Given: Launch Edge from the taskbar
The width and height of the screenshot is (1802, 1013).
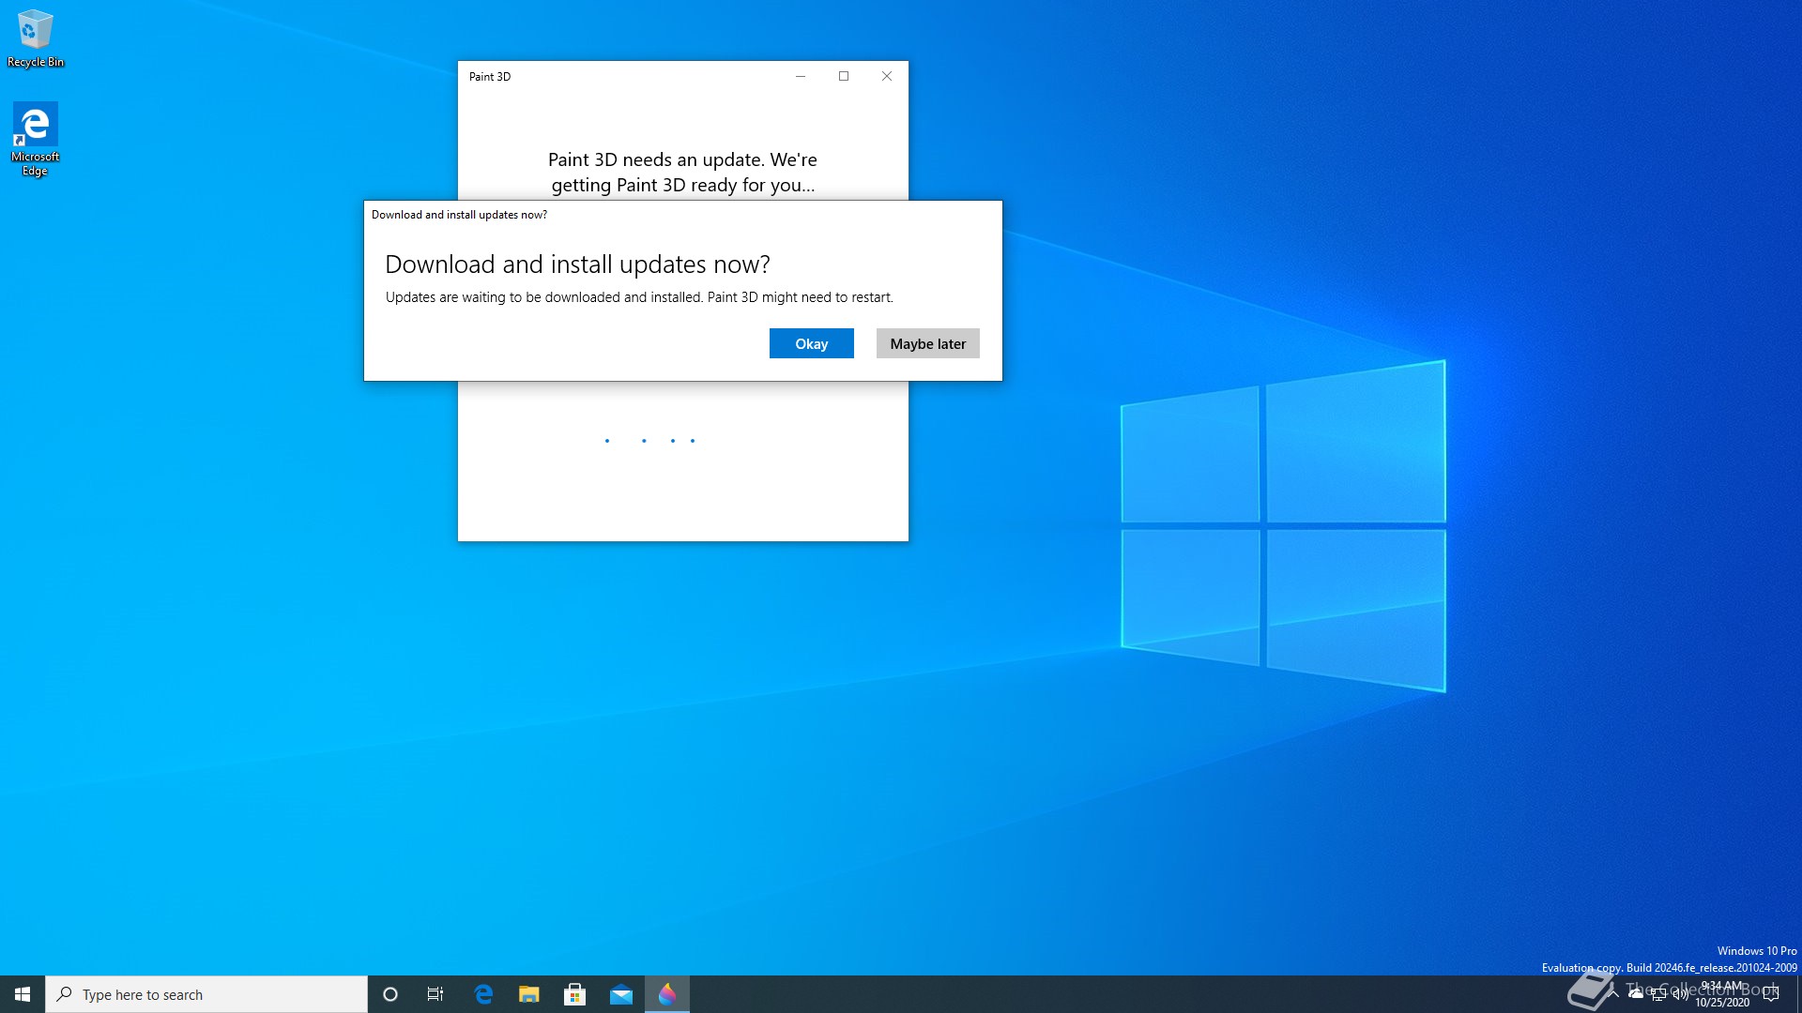Looking at the screenshot, I should tap(483, 994).
